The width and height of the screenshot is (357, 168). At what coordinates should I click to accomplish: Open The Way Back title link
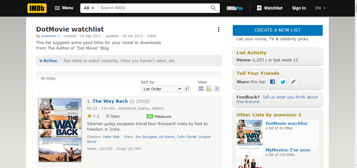click(110, 101)
